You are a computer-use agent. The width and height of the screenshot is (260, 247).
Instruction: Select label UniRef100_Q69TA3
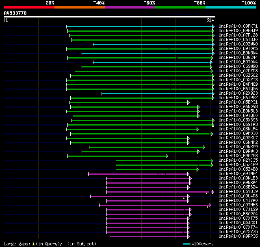238,125
